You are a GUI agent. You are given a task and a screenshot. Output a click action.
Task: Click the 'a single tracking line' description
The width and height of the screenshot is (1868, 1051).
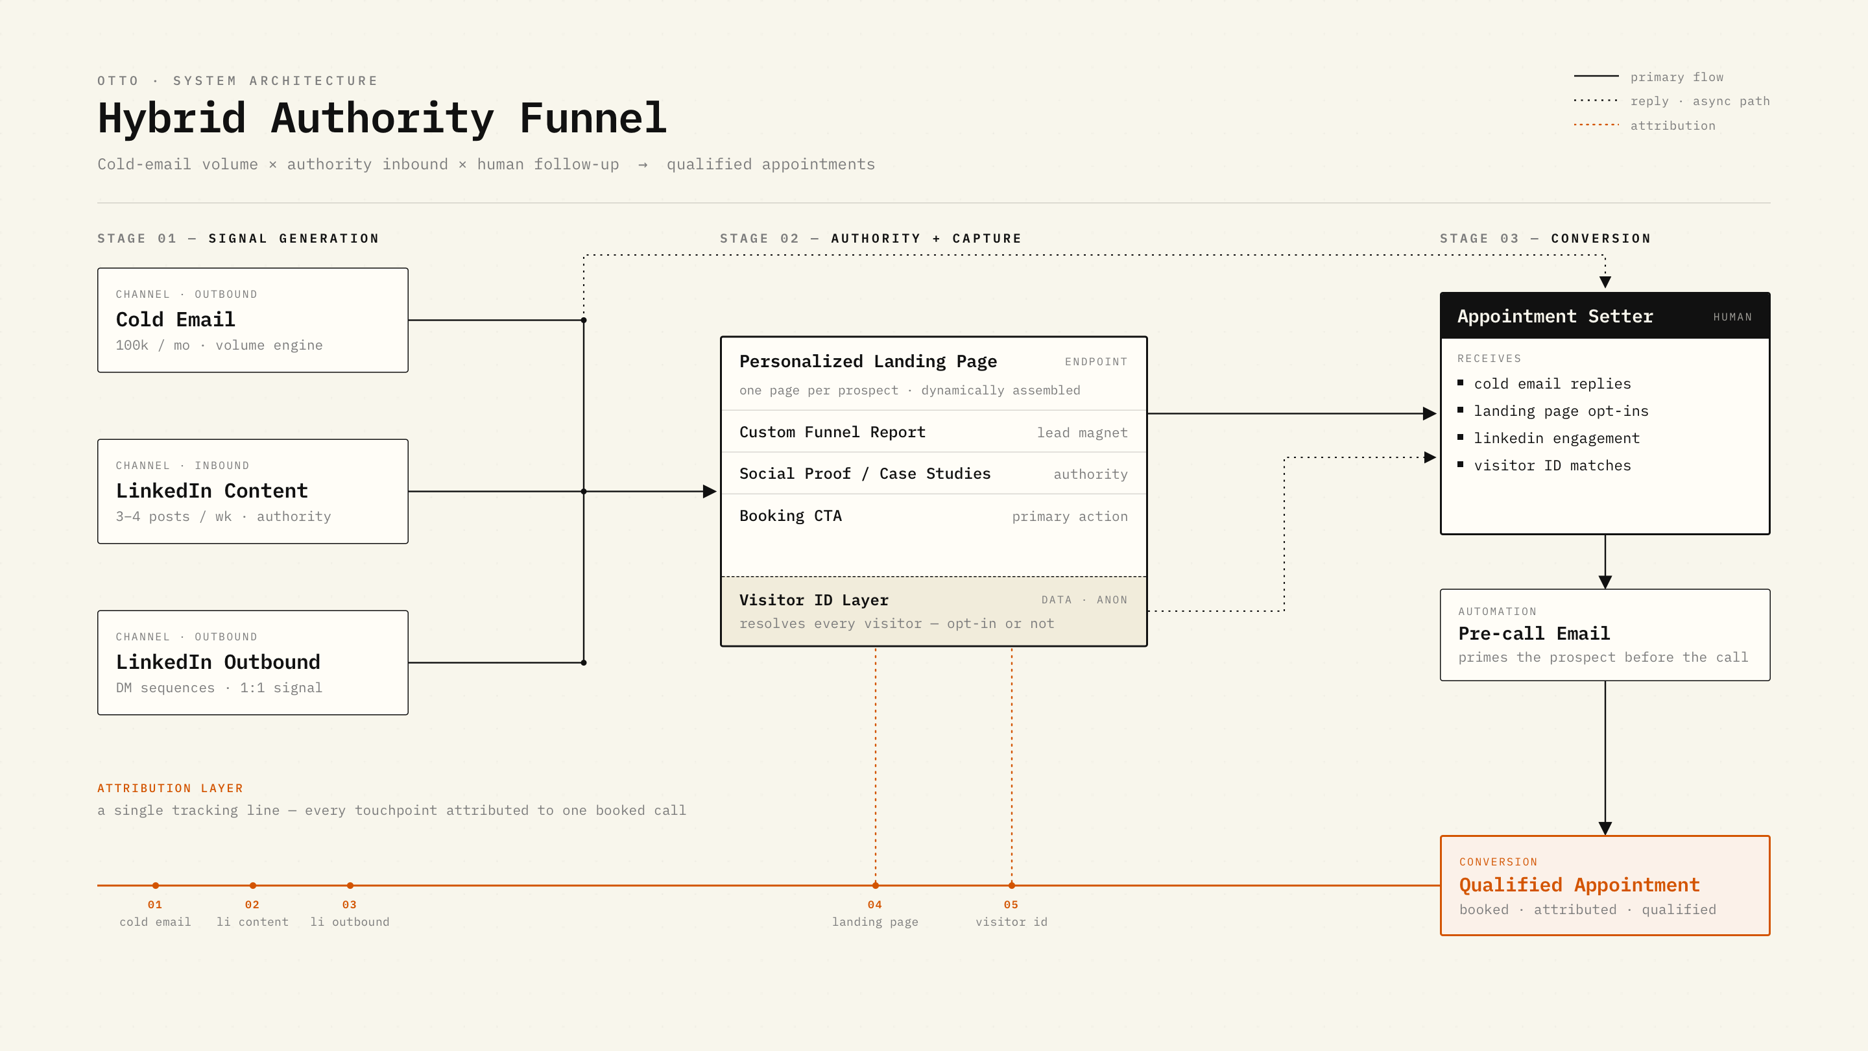pyautogui.click(x=392, y=810)
